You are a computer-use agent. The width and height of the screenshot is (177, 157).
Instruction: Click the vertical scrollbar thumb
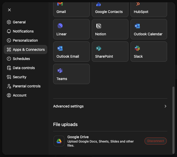173,120
